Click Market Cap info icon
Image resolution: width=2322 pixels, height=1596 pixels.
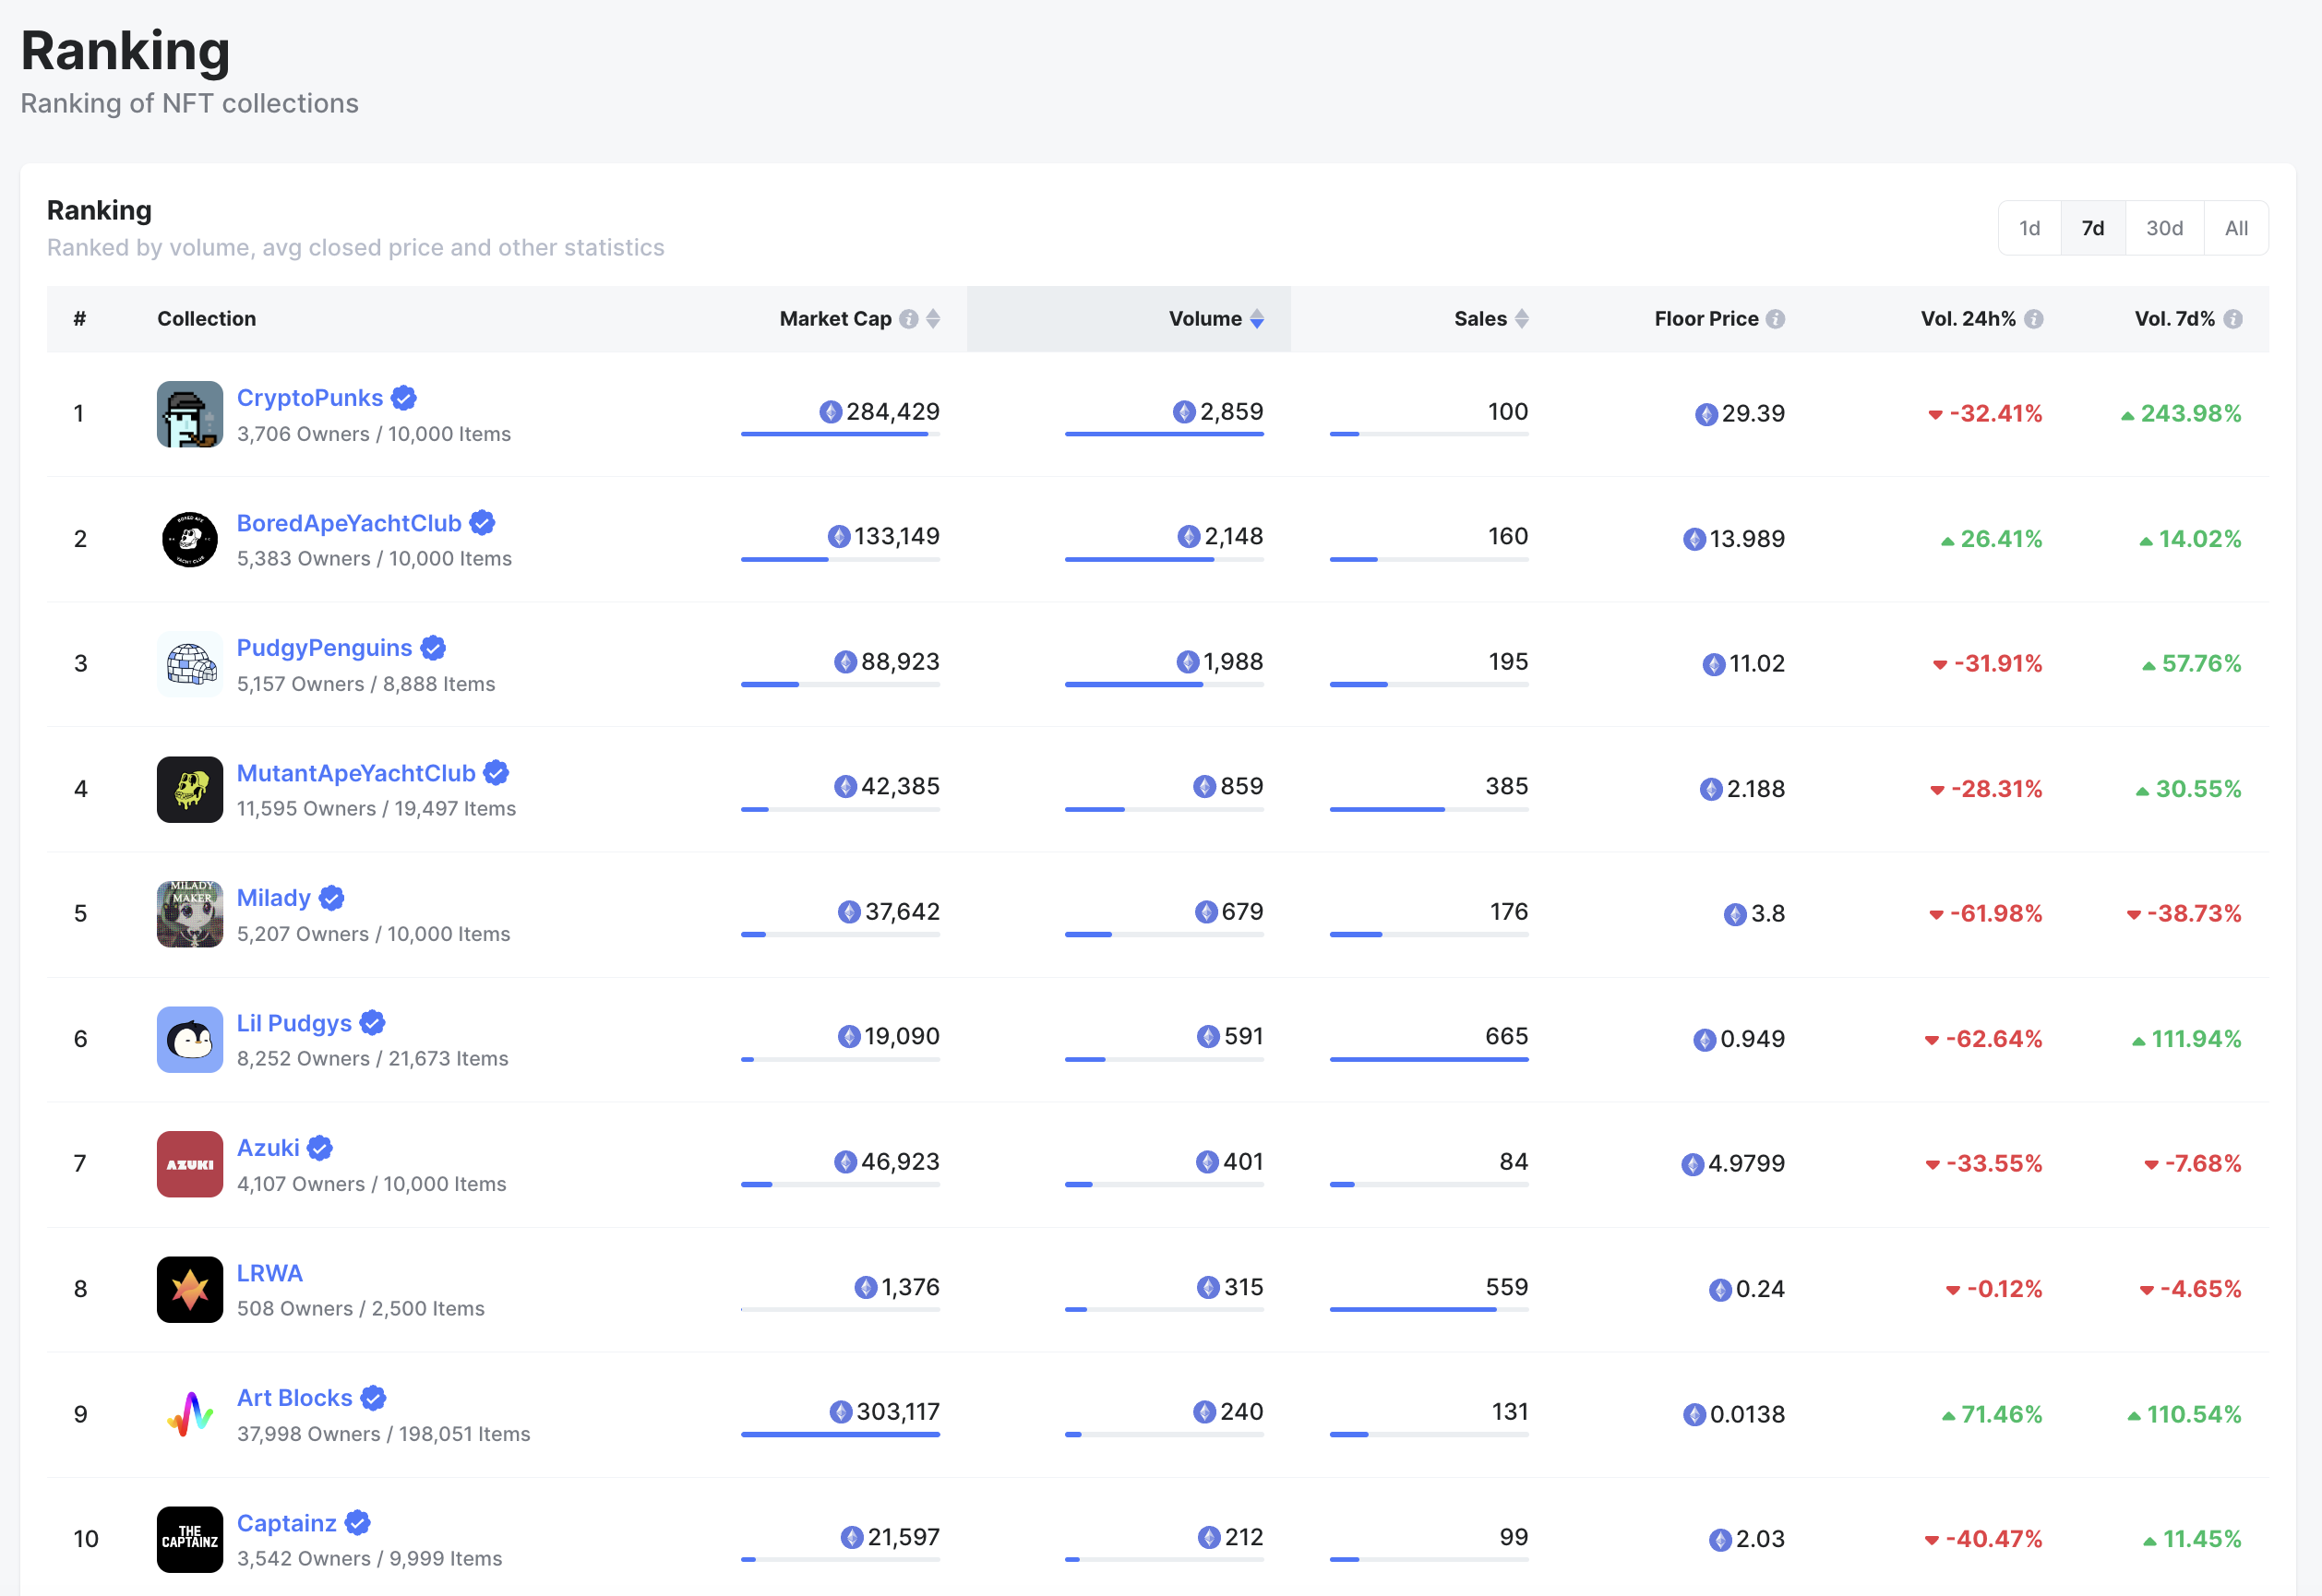click(908, 319)
